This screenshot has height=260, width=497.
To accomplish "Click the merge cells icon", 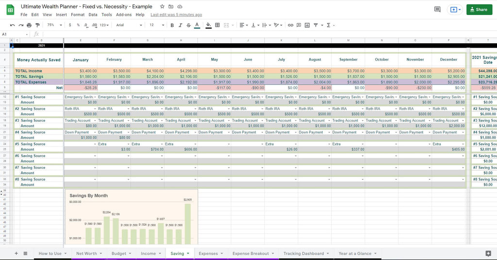I will 226,25.
